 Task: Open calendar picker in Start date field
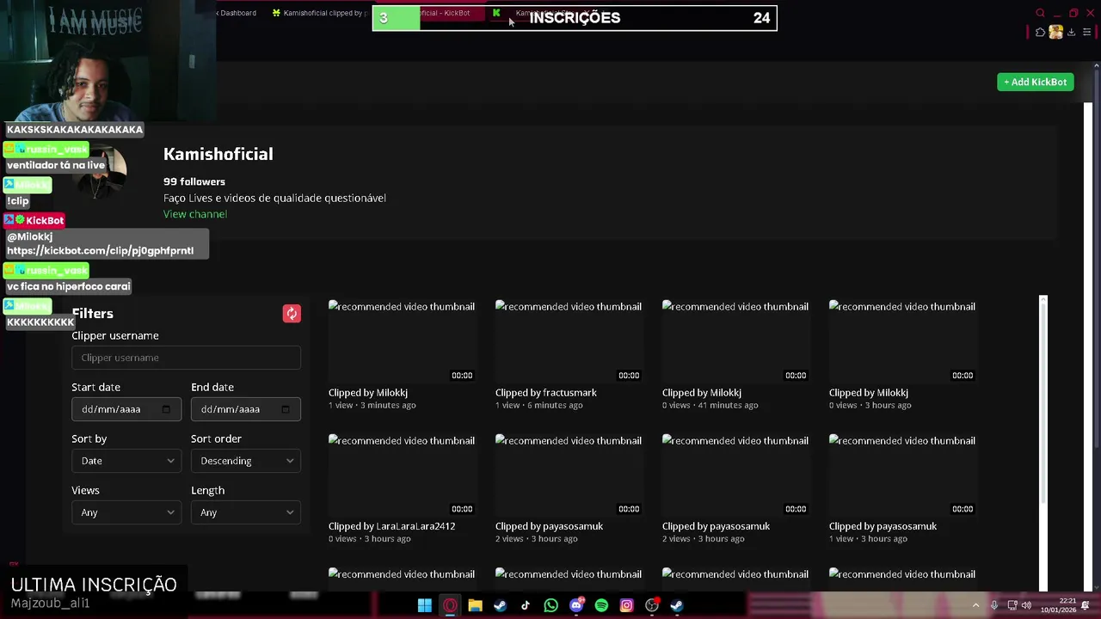coord(166,409)
